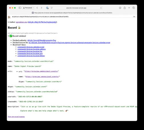
Task: Go back with the left arrow
Action: tap(37, 8)
